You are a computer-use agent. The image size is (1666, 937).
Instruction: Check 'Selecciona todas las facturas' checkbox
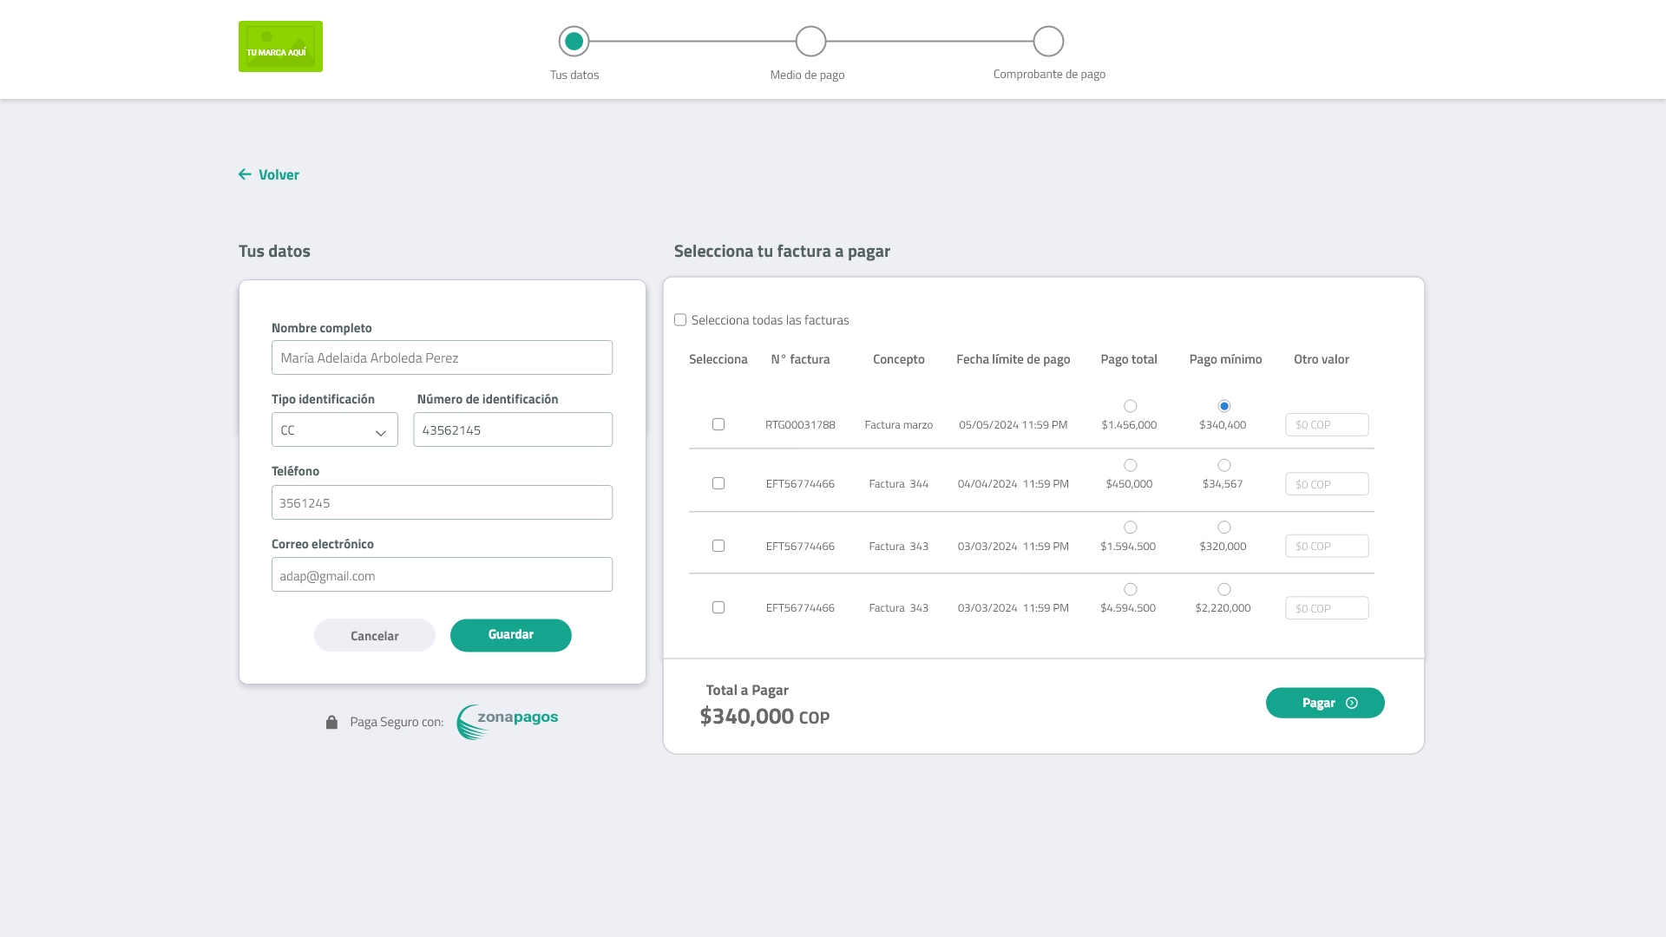click(x=680, y=320)
